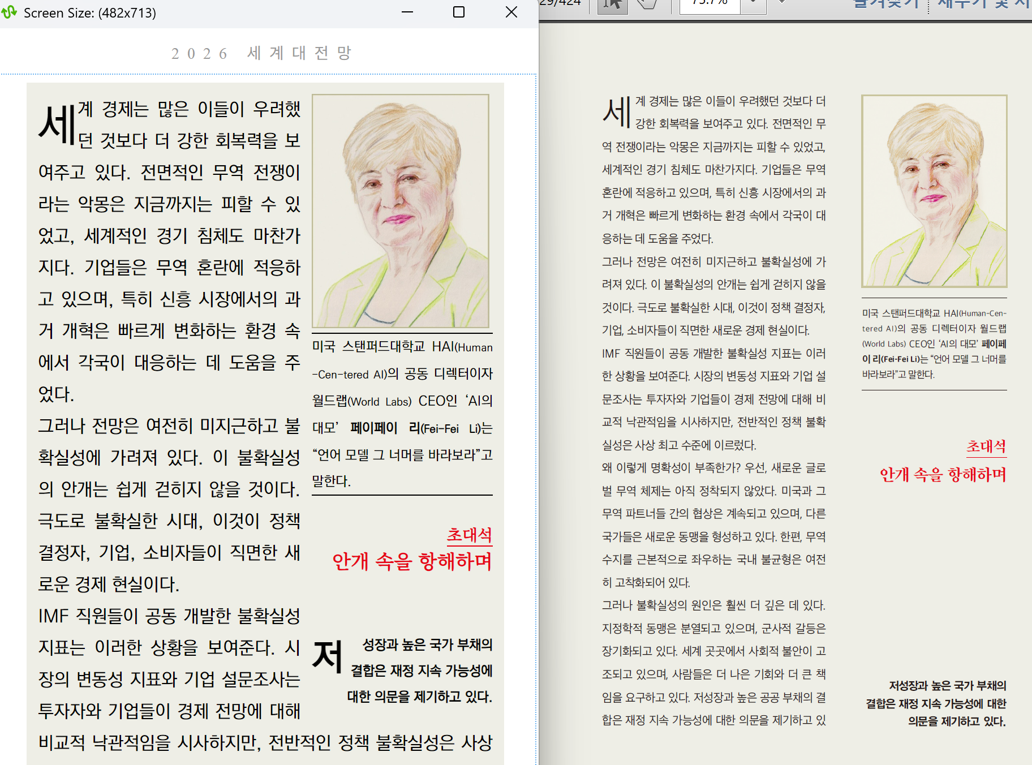Screen dimensions: 1032x765
Task: Click the green app icon in the title bar
Action: [9, 12]
